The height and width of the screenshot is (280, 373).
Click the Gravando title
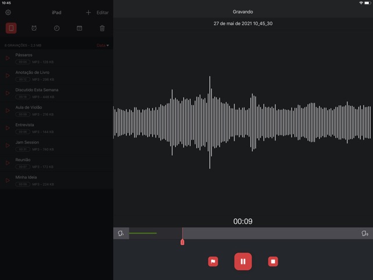tap(243, 12)
